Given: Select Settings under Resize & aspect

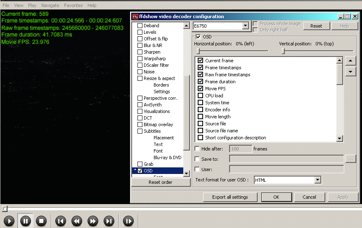Looking at the screenshot, I should click(162, 92).
